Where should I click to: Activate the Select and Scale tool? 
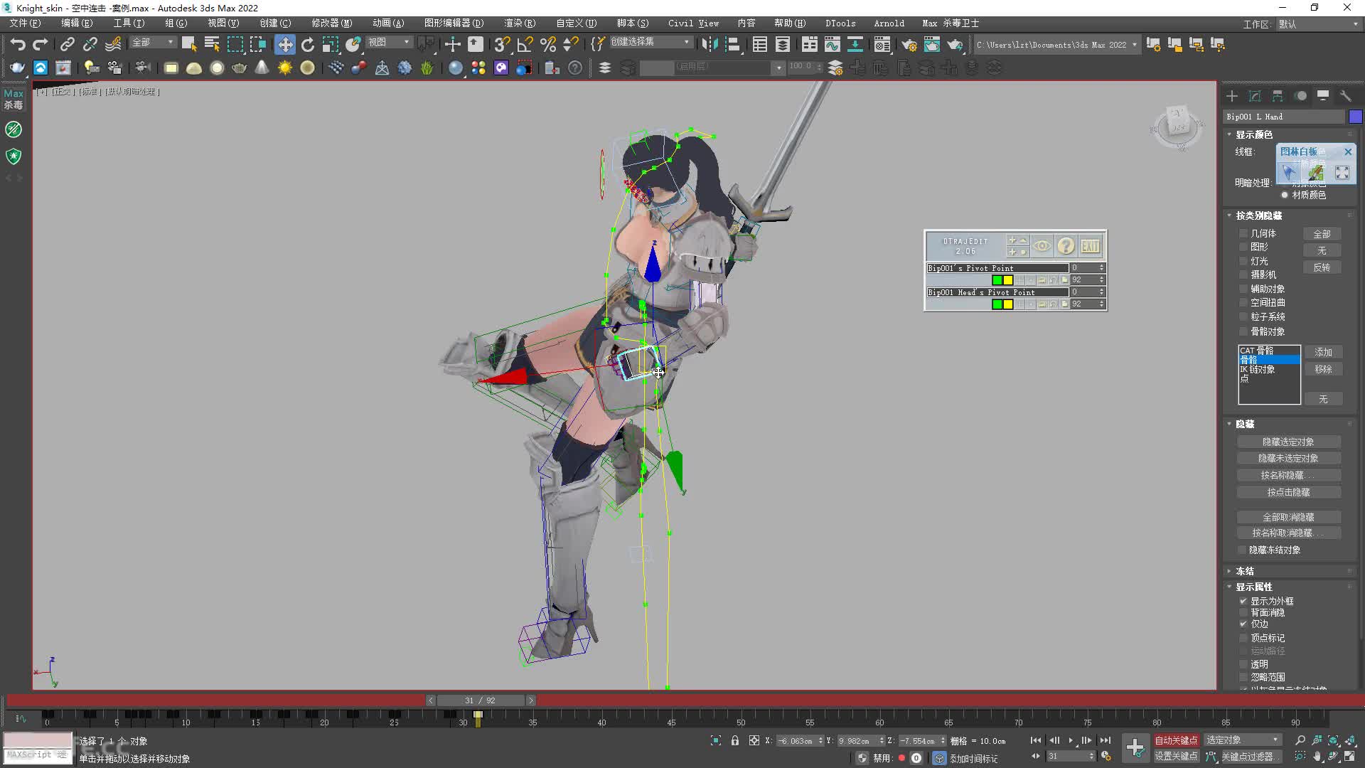[331, 44]
